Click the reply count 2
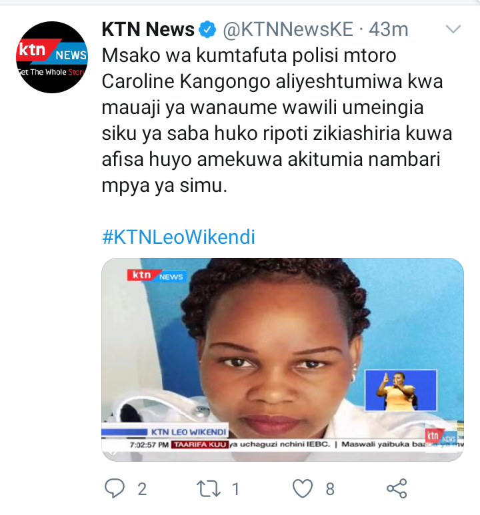The width and height of the screenshot is (480, 515). [142, 489]
